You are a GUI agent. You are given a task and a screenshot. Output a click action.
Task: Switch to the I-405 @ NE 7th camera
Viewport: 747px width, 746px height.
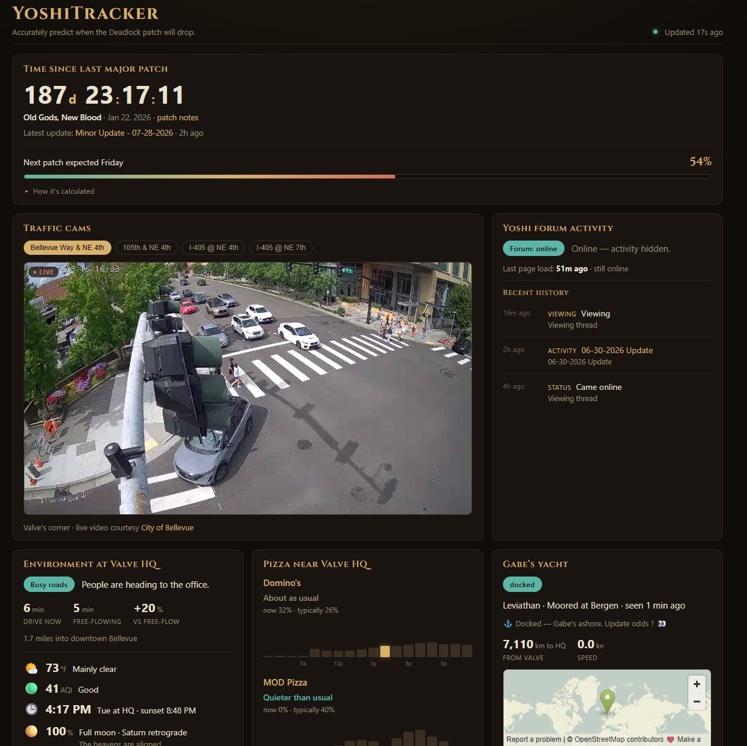coord(281,248)
